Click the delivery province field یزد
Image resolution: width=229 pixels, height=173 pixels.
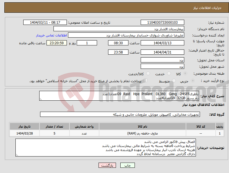pos(162,60)
